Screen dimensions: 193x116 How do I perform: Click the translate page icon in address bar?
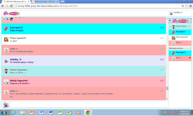[183, 6]
